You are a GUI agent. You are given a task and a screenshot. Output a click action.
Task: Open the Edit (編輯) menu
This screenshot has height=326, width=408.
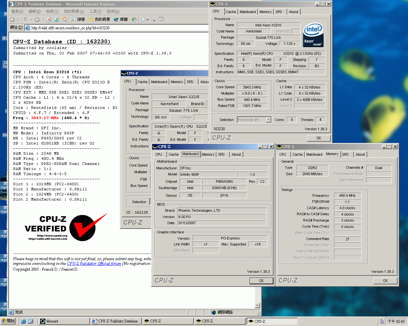34,11
